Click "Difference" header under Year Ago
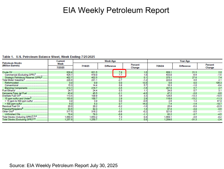This screenshot has width=224, height=169. click(x=185, y=66)
